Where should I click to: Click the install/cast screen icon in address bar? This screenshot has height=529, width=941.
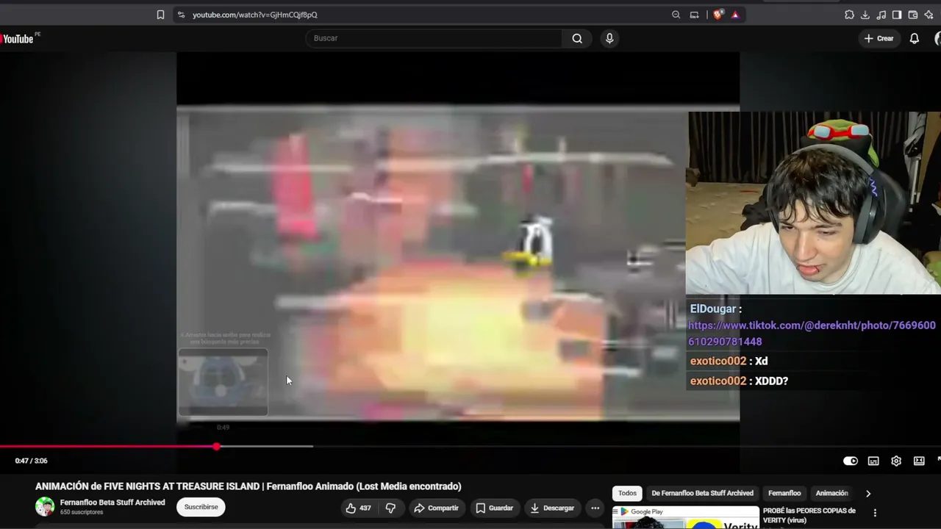[694, 15]
